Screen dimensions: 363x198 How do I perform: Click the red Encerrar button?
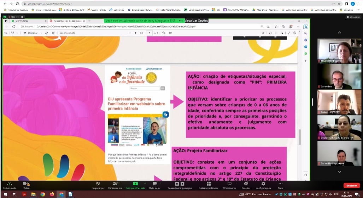click(x=351, y=185)
